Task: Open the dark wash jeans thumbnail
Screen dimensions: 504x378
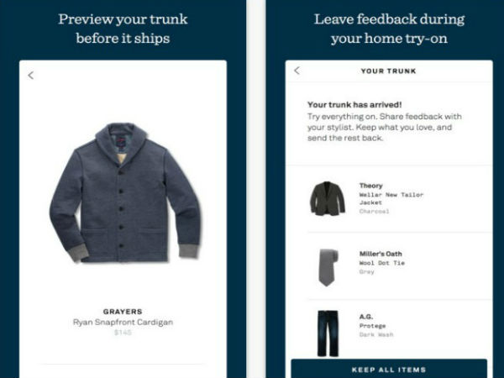Action: click(328, 333)
